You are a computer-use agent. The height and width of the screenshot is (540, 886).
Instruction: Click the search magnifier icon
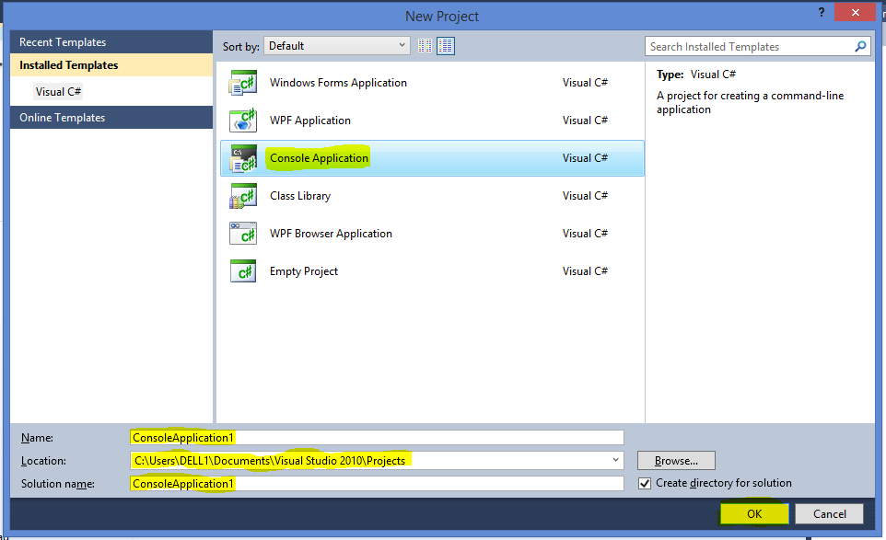tap(860, 46)
